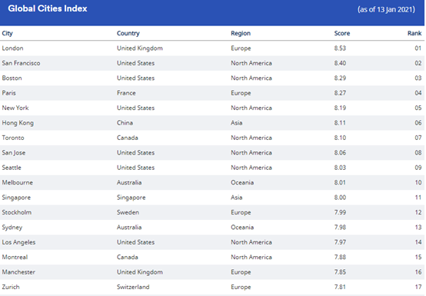Click the score 7.81

[x=340, y=288]
